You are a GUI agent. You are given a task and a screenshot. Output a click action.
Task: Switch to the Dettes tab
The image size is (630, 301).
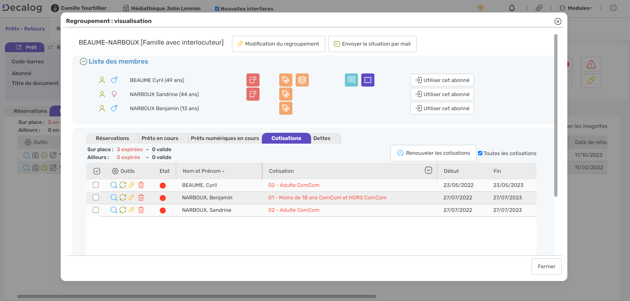click(322, 138)
